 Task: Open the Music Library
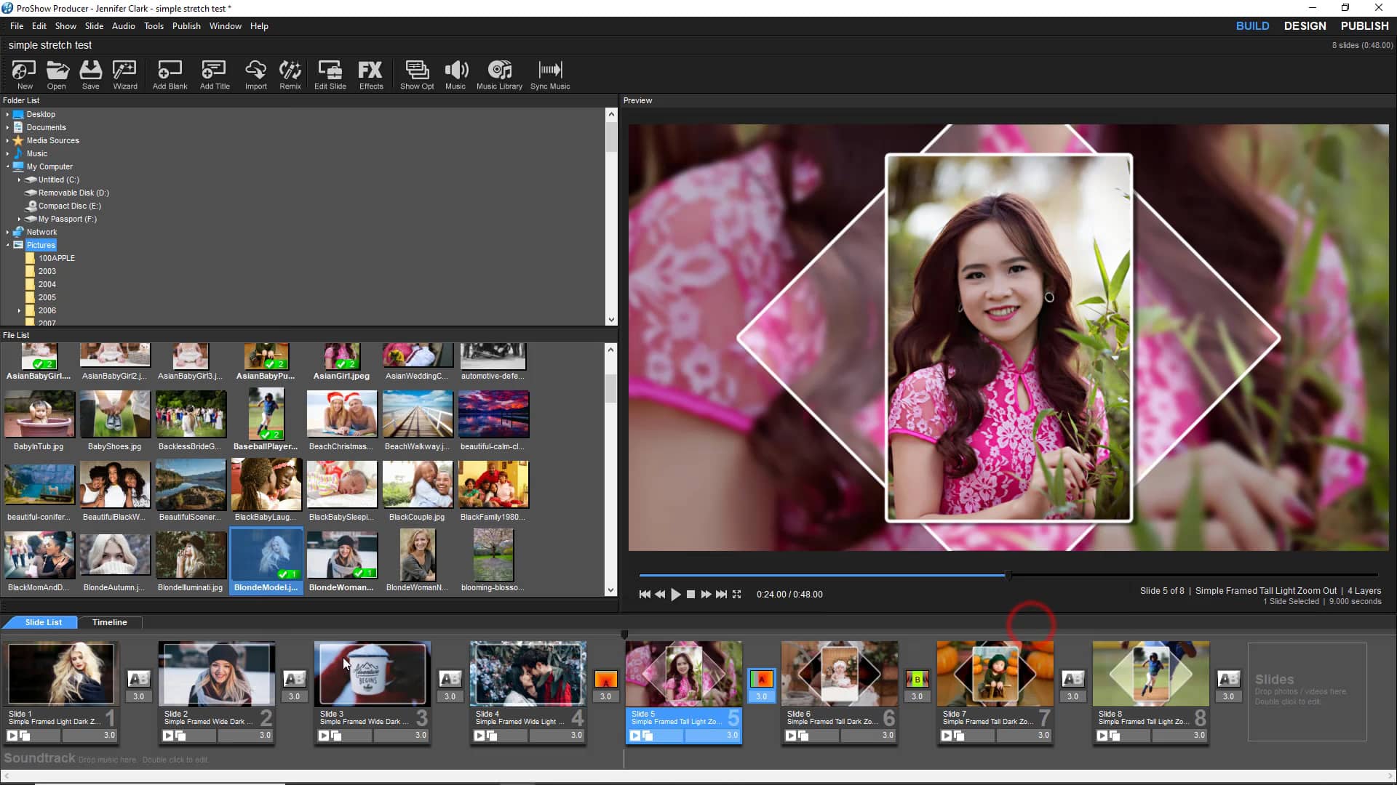coord(499,73)
